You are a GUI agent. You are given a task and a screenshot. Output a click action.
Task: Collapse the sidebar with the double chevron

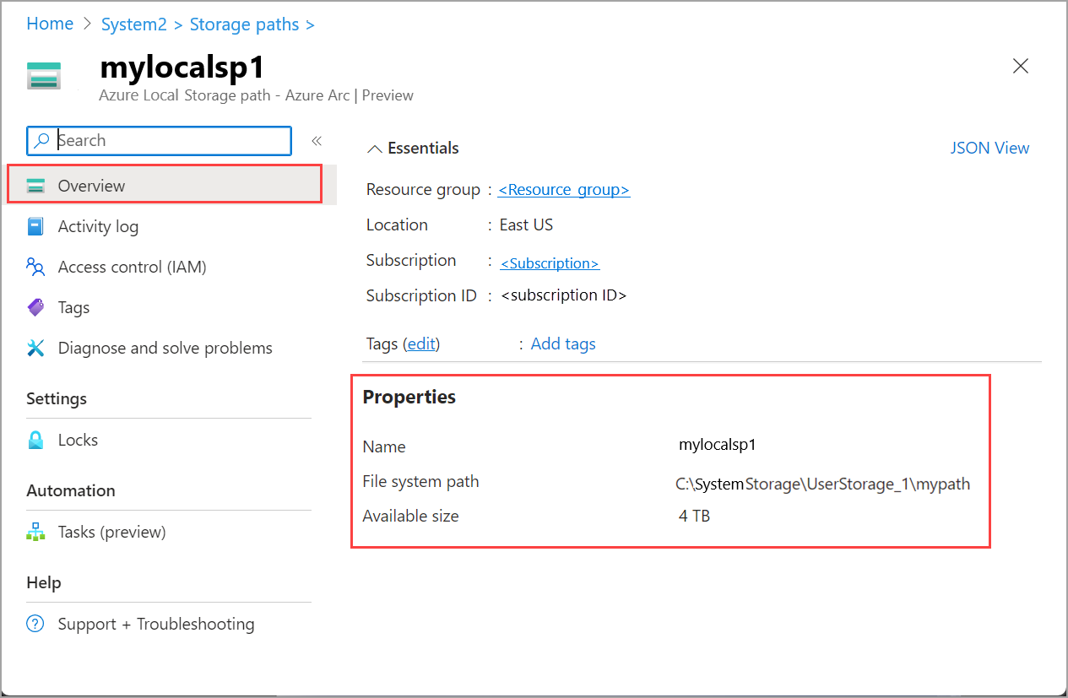click(317, 141)
